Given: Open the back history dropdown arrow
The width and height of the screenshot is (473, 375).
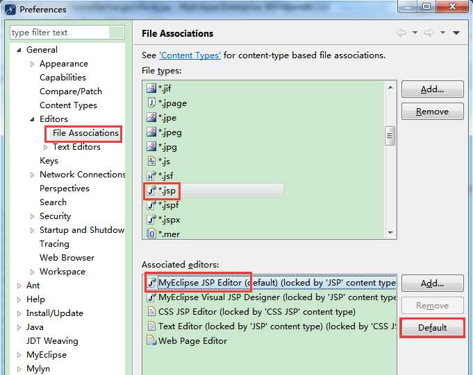Looking at the screenshot, I should click(x=415, y=33).
